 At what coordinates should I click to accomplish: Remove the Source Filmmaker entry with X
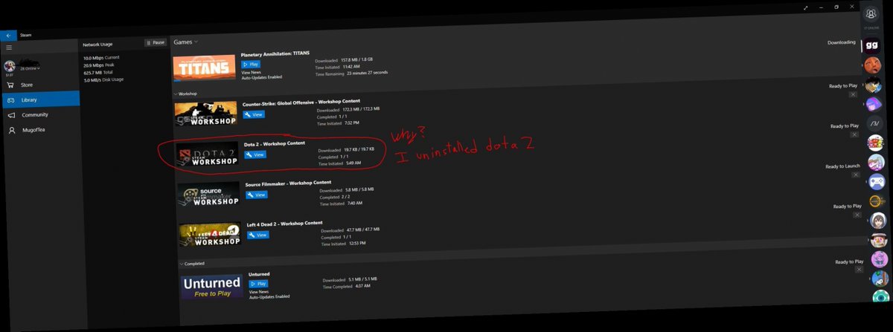tap(856, 174)
